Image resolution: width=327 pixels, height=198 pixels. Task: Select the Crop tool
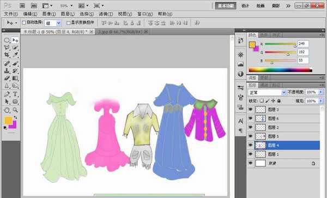point(7,55)
